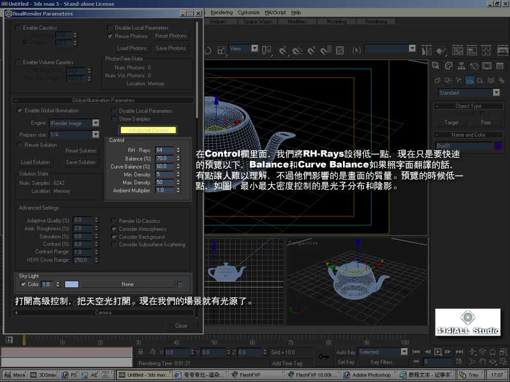Enable the Enable Caustics checkbox
510x382 pixels.
coord(18,28)
